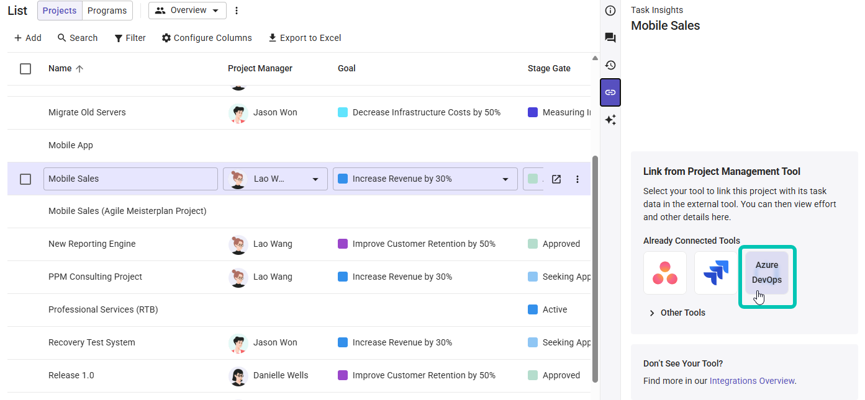This screenshot has width=865, height=400.
Task: Click Jason Won avatar in Recovery Test System row
Action: pyautogui.click(x=238, y=343)
